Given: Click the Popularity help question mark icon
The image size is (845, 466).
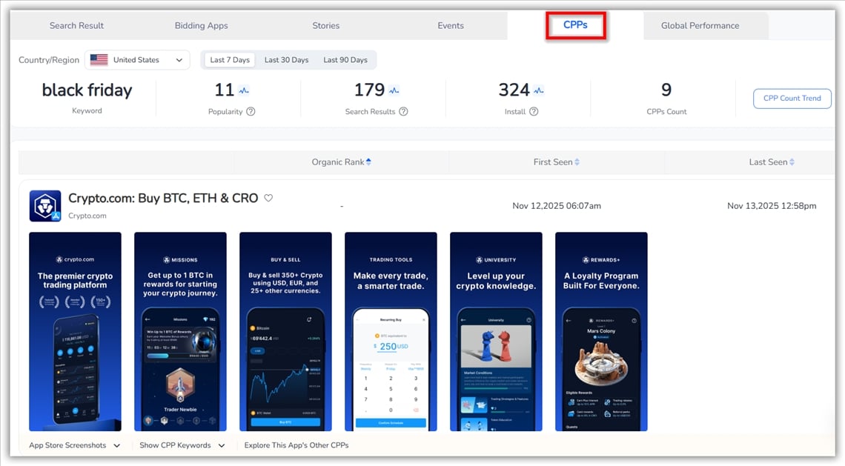Looking at the screenshot, I should tap(251, 112).
